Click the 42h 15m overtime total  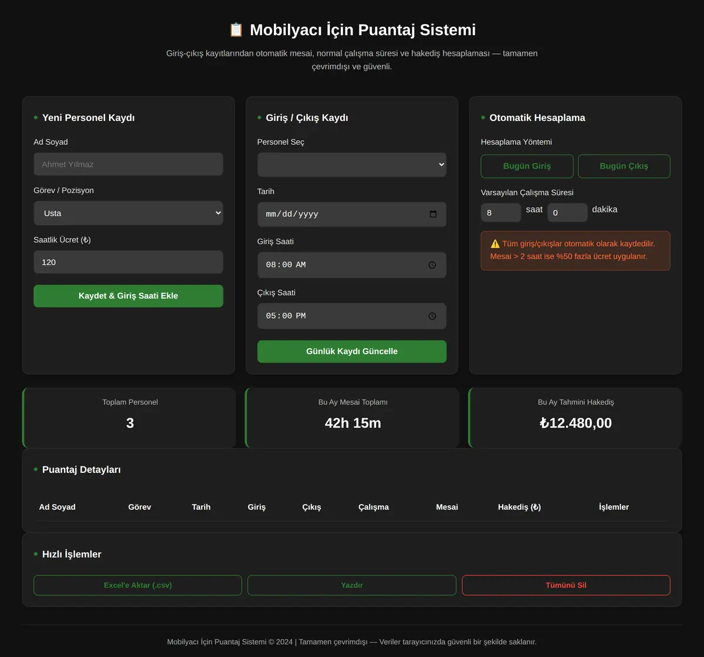[x=353, y=423]
